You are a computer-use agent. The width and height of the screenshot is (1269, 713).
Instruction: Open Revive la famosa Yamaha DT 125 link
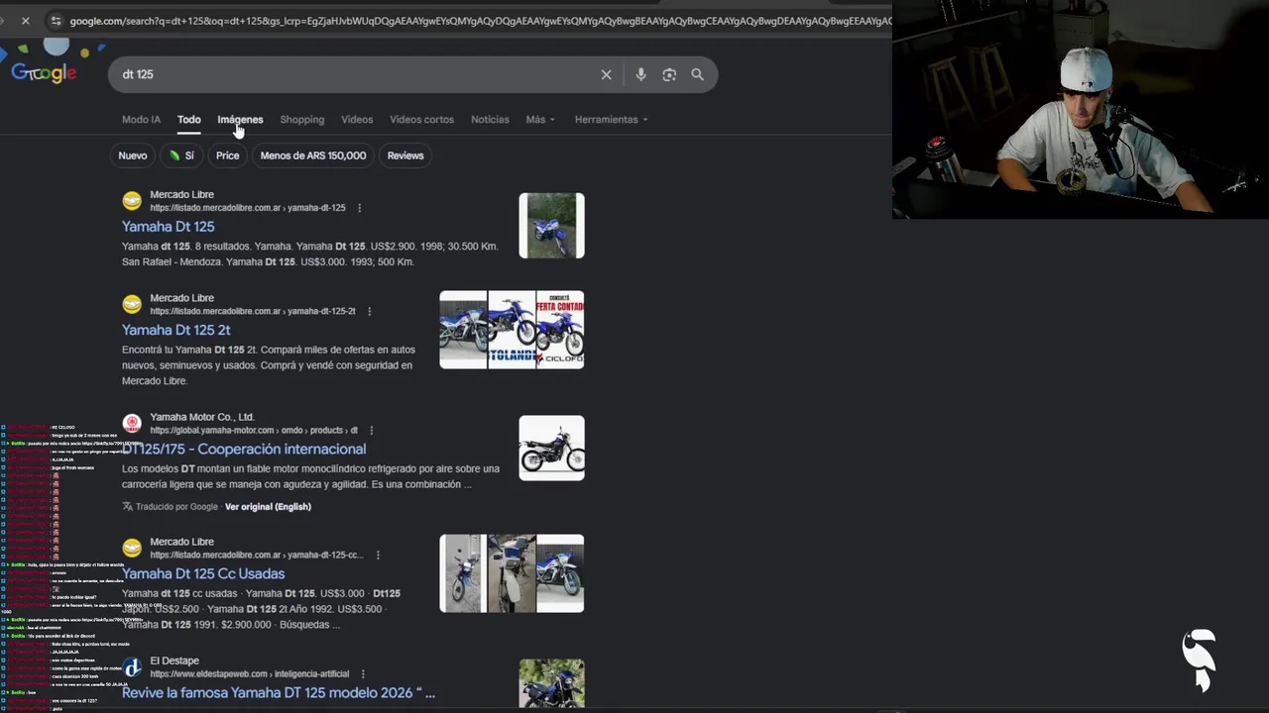[279, 692]
